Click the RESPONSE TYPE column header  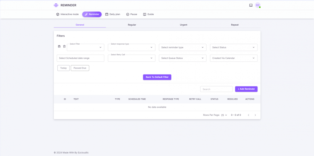[x=171, y=99]
